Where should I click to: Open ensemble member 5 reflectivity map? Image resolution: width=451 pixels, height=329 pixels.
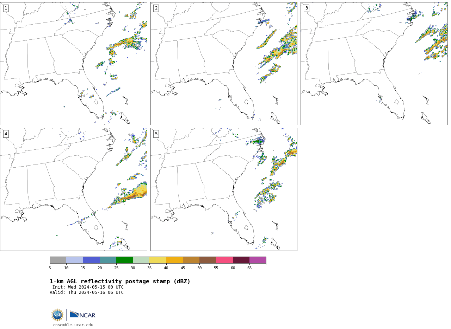tap(224, 189)
